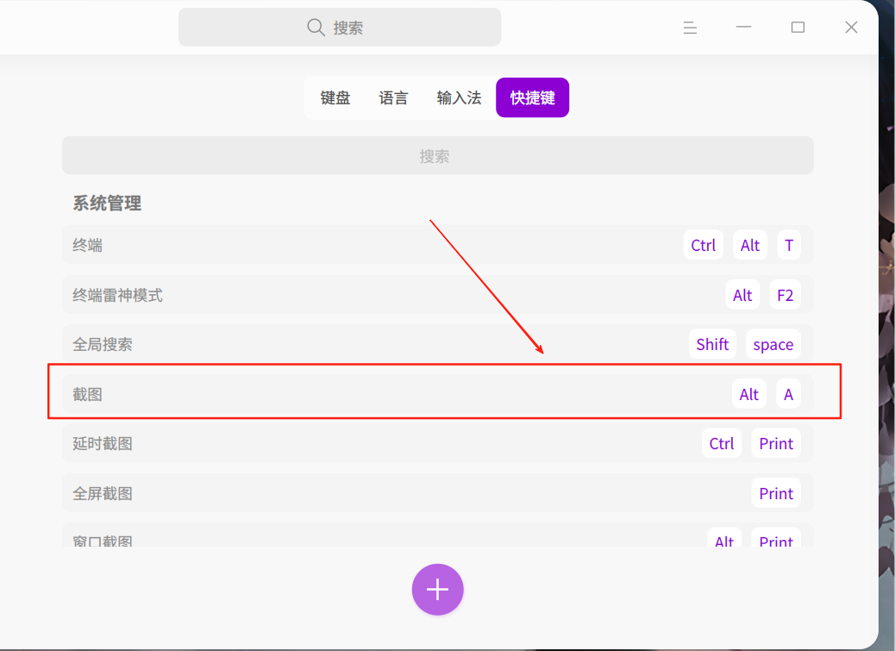Image resolution: width=895 pixels, height=651 pixels.
Task: Click the Ctrl key of 终端 shortcut
Action: coord(704,246)
